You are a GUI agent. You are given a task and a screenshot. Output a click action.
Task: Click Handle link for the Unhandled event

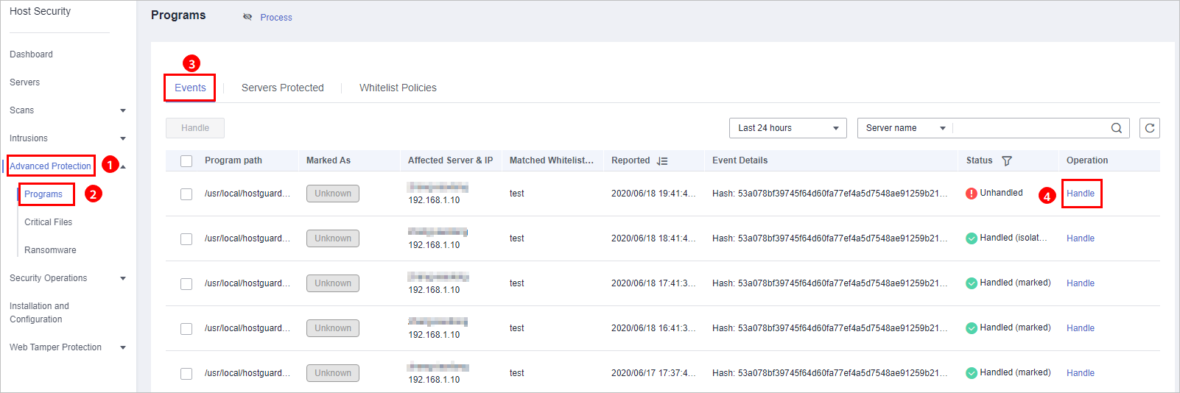coord(1081,194)
